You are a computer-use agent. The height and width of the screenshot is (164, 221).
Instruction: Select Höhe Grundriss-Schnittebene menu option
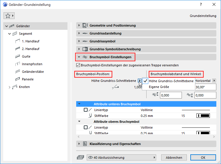point(171,81)
